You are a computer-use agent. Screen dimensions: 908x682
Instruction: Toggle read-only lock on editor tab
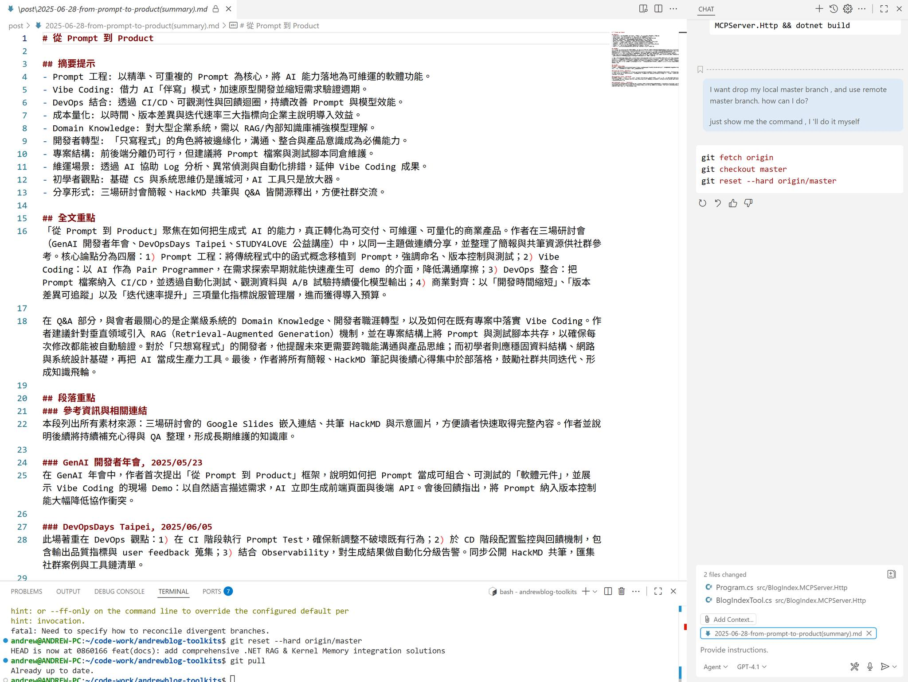[x=215, y=9]
